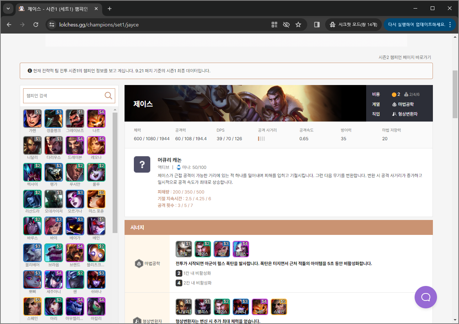The width and height of the screenshot is (459, 324).
Task: Open the purple chat support button
Action: (x=426, y=297)
